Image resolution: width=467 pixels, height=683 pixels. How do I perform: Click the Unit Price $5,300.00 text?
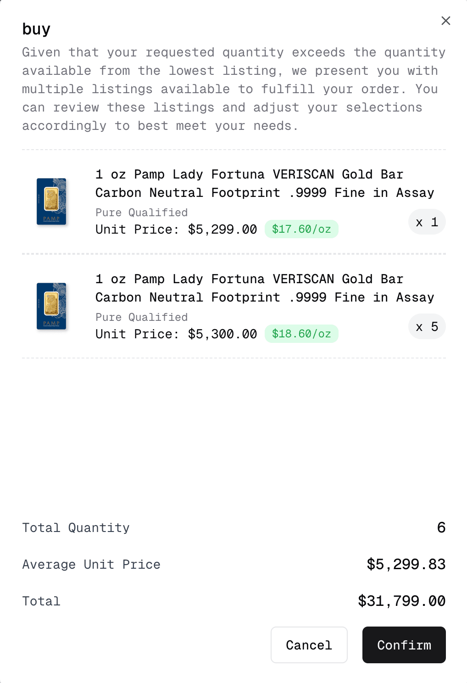coord(176,334)
